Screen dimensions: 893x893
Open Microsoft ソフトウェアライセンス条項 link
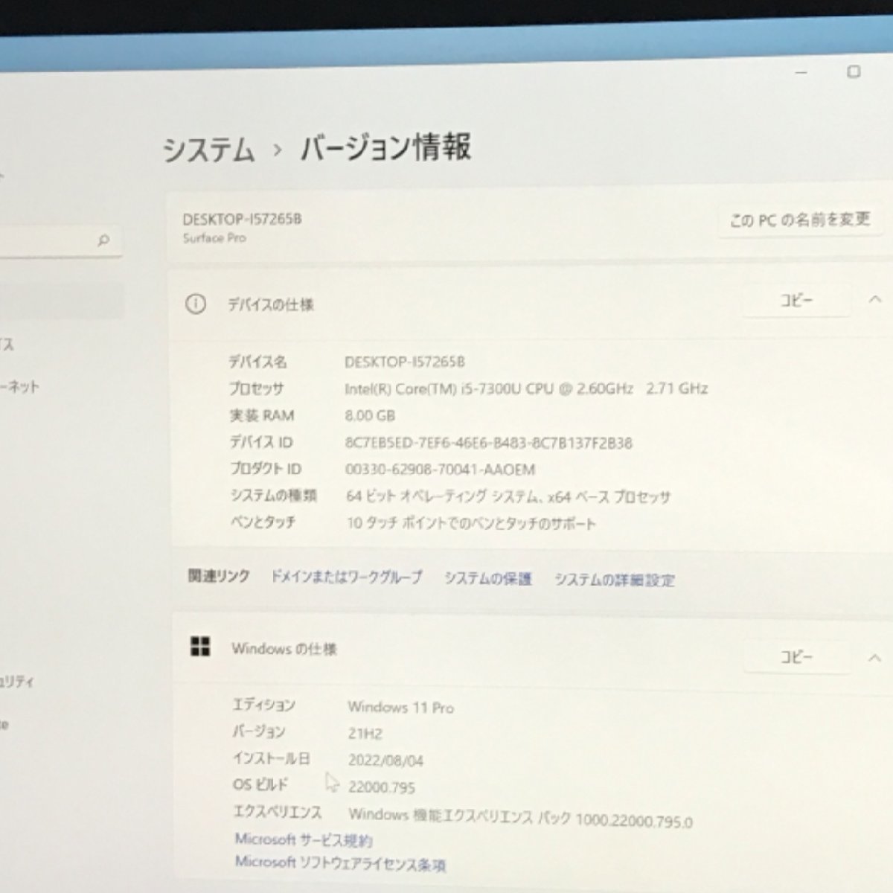point(340,863)
